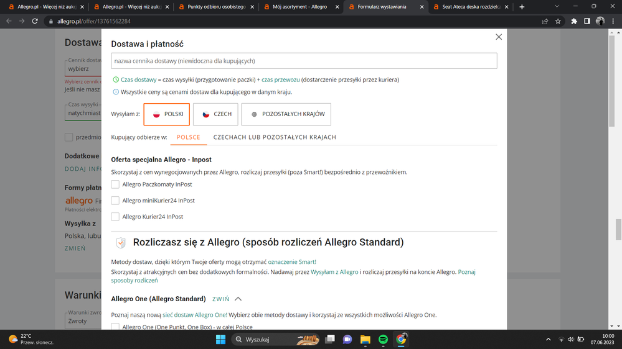The image size is (622, 349).
Task: Open the Cennik dostawy wybierz dropdown in background
Action: (x=83, y=68)
